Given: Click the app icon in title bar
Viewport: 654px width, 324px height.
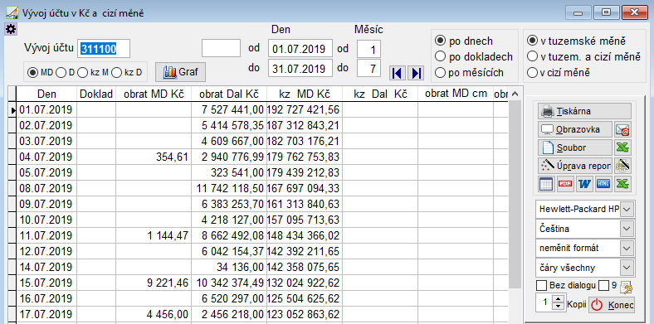Looking at the screenshot, I should [x=12, y=13].
